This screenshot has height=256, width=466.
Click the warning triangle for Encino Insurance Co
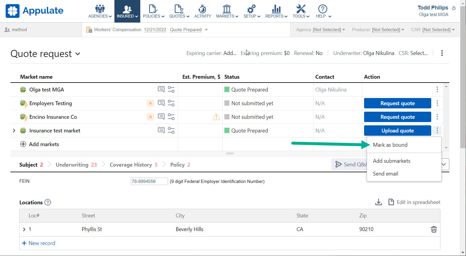pyautogui.click(x=216, y=117)
